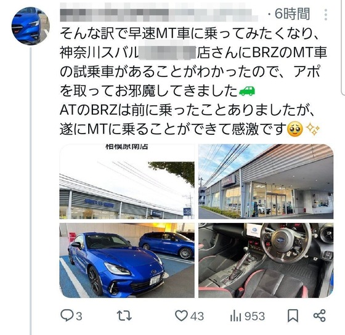Image resolution: width=345 pixels, height=335 pixels.
Task: Open the share icon
Action: (x=319, y=316)
